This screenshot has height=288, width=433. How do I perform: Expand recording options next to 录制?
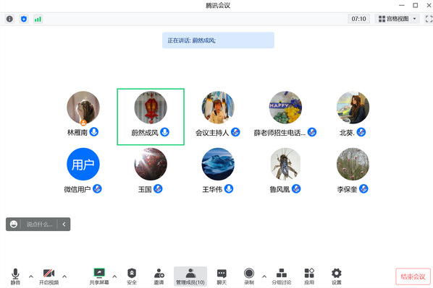pyautogui.click(x=264, y=276)
